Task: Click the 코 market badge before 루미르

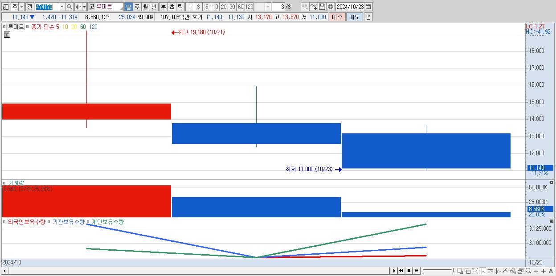Action: click(91, 7)
